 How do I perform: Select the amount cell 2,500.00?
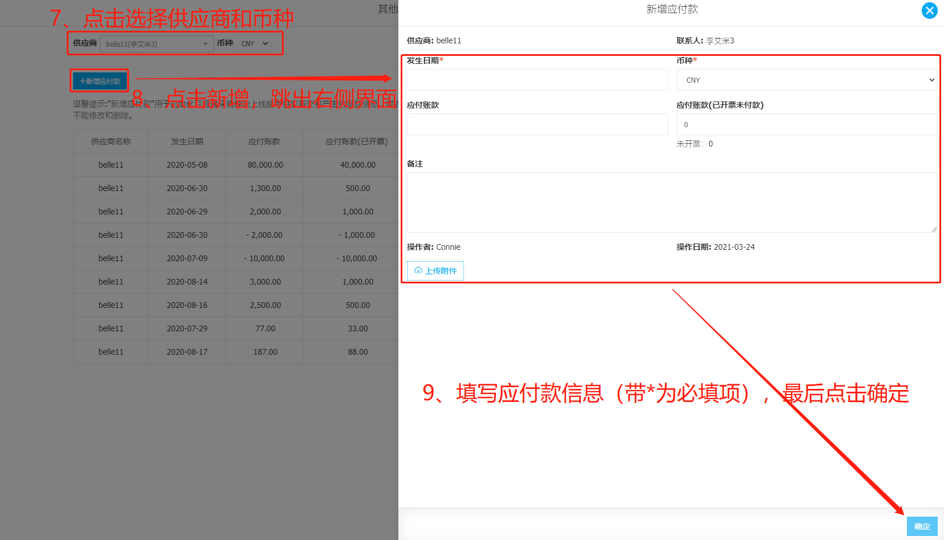pos(265,305)
